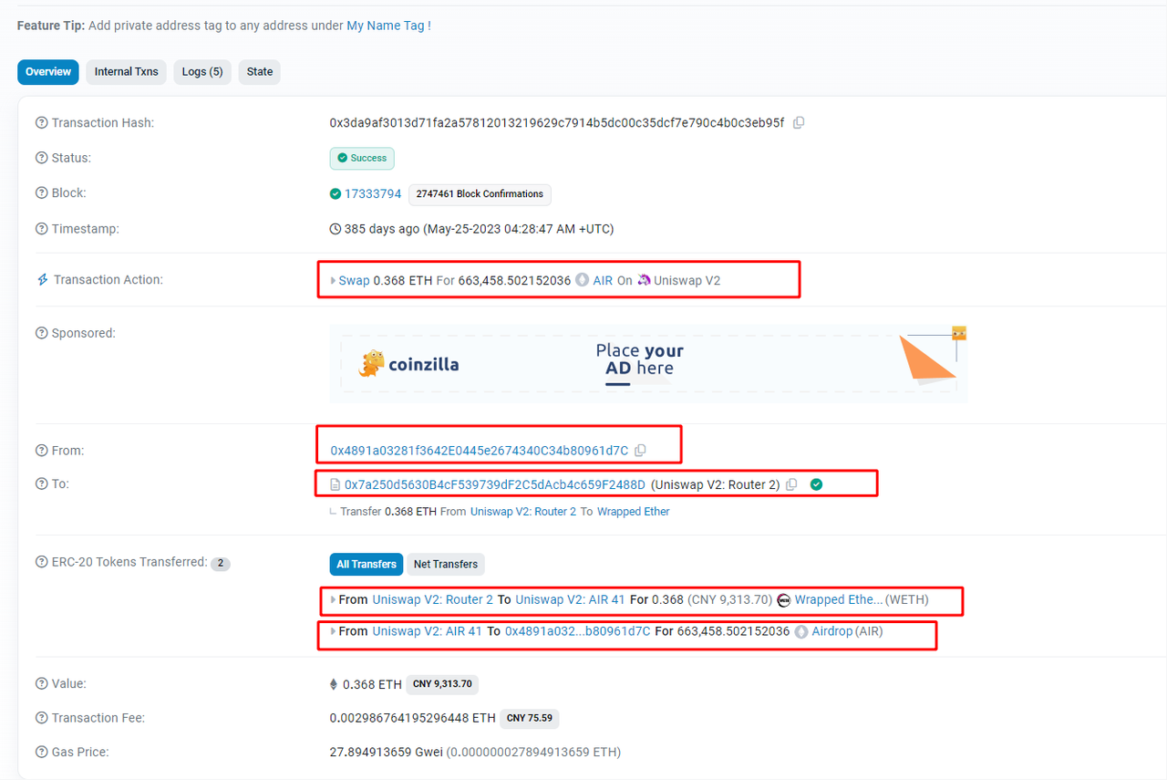Click the lightning icon by Transaction Action
The width and height of the screenshot is (1167, 780).
tap(42, 280)
